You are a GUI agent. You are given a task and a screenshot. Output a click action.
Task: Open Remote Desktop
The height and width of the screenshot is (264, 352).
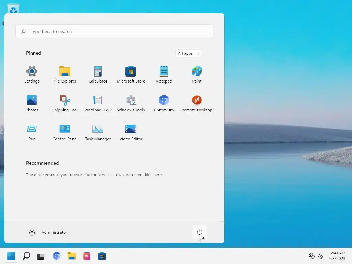[x=197, y=103]
